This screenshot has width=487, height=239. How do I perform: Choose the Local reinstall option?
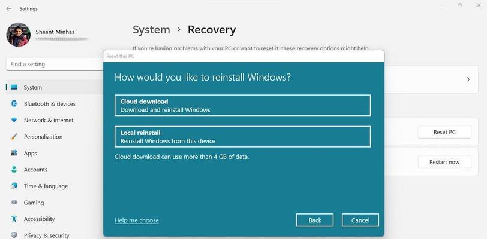[x=242, y=137]
